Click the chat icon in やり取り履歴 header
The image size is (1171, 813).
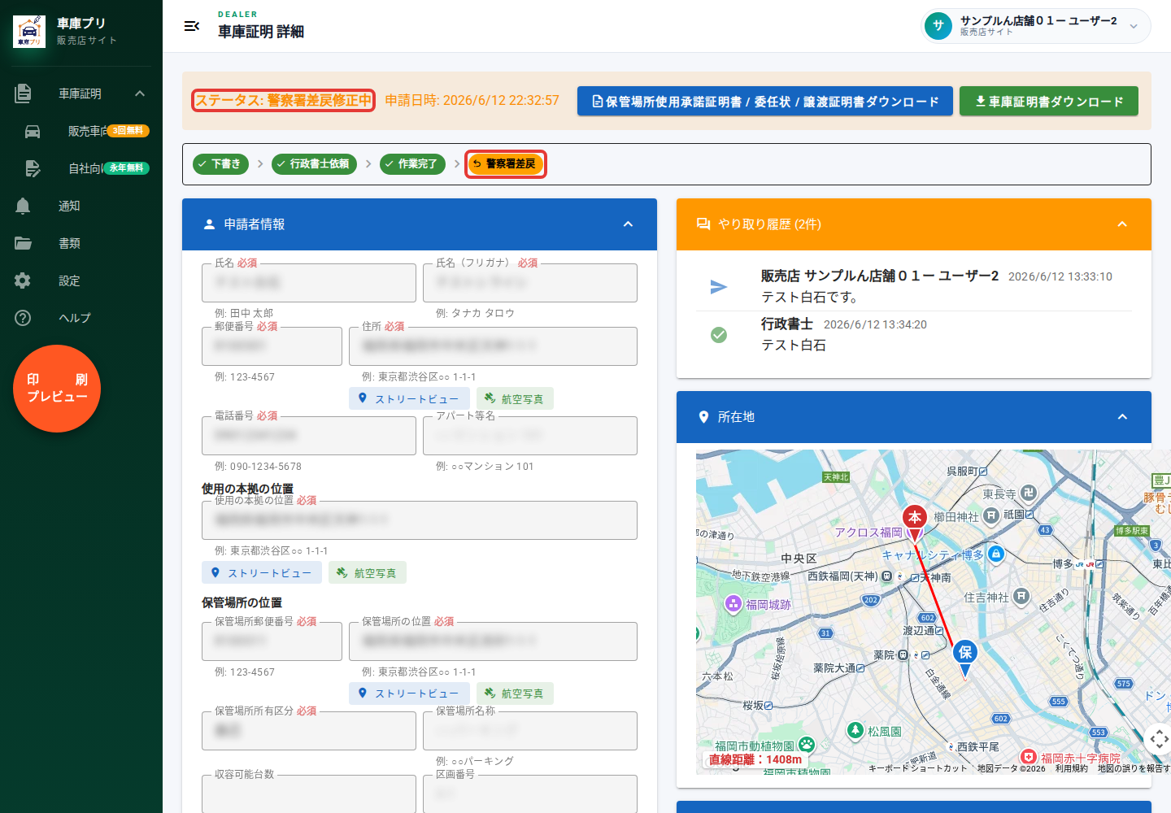click(703, 224)
